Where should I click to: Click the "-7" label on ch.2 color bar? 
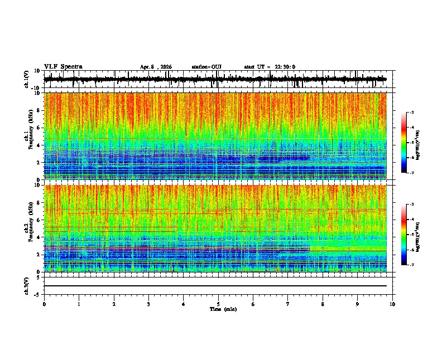click(x=412, y=265)
